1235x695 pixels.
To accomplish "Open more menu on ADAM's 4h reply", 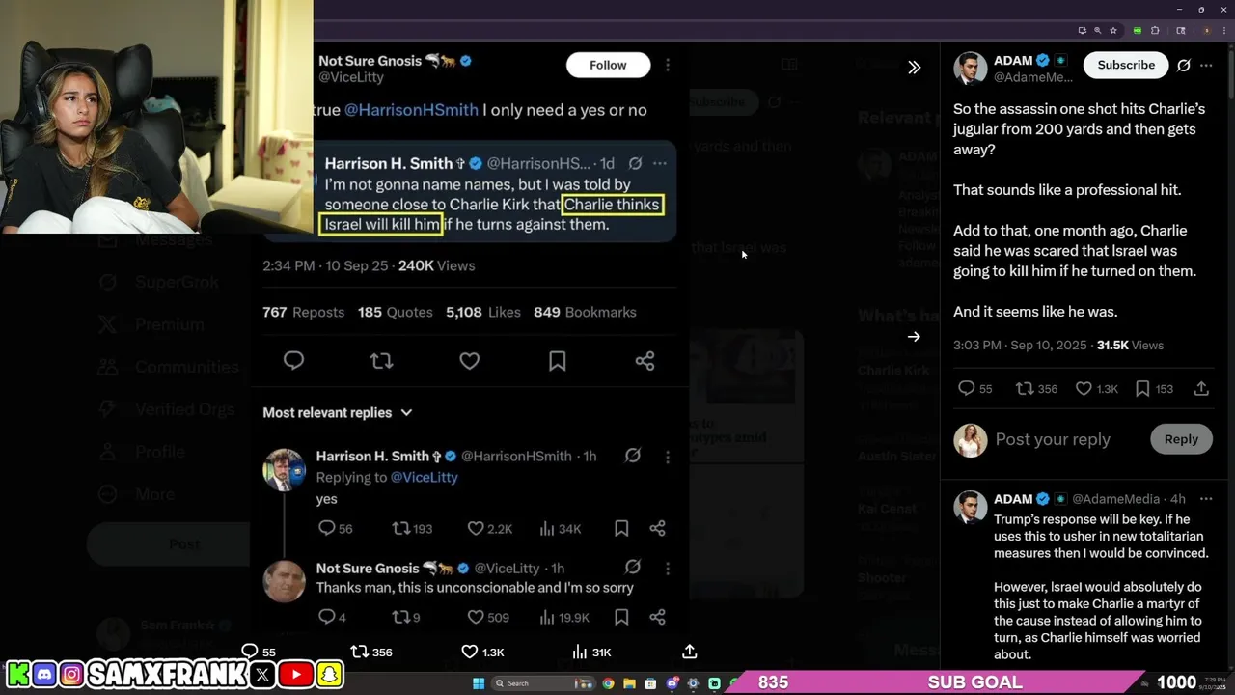I will point(1206,499).
